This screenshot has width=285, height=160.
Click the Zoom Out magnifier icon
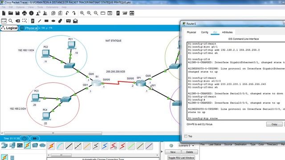[96, 13]
